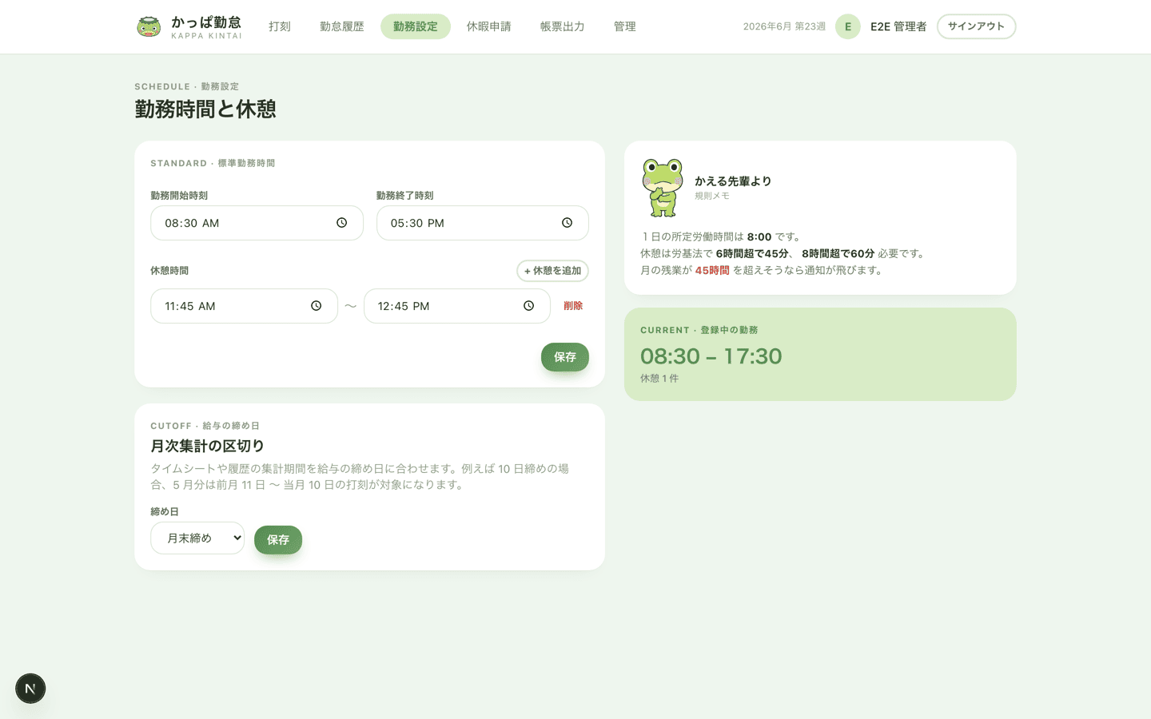Open clock picker on 11:45 AM break start
The height and width of the screenshot is (719, 1151).
[316, 306]
